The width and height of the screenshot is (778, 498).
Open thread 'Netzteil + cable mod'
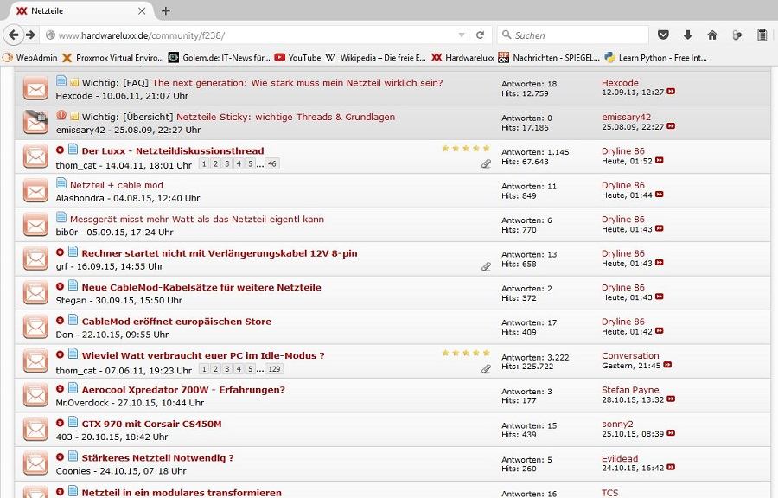[116, 185]
